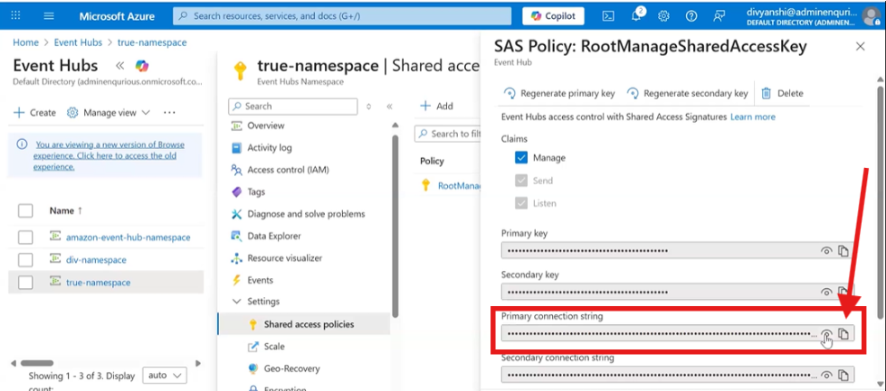Open the display count auto dropdown
Viewport: 886px width, 391px height.
point(166,375)
